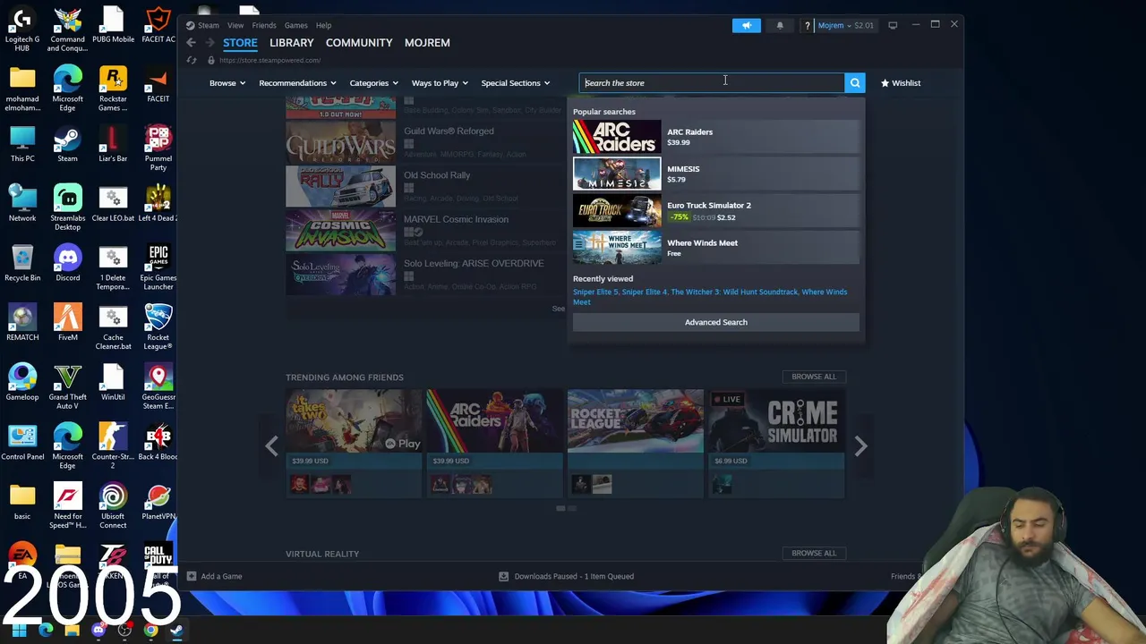Click inside the Search the store field
1146x644 pixels.
click(x=712, y=83)
